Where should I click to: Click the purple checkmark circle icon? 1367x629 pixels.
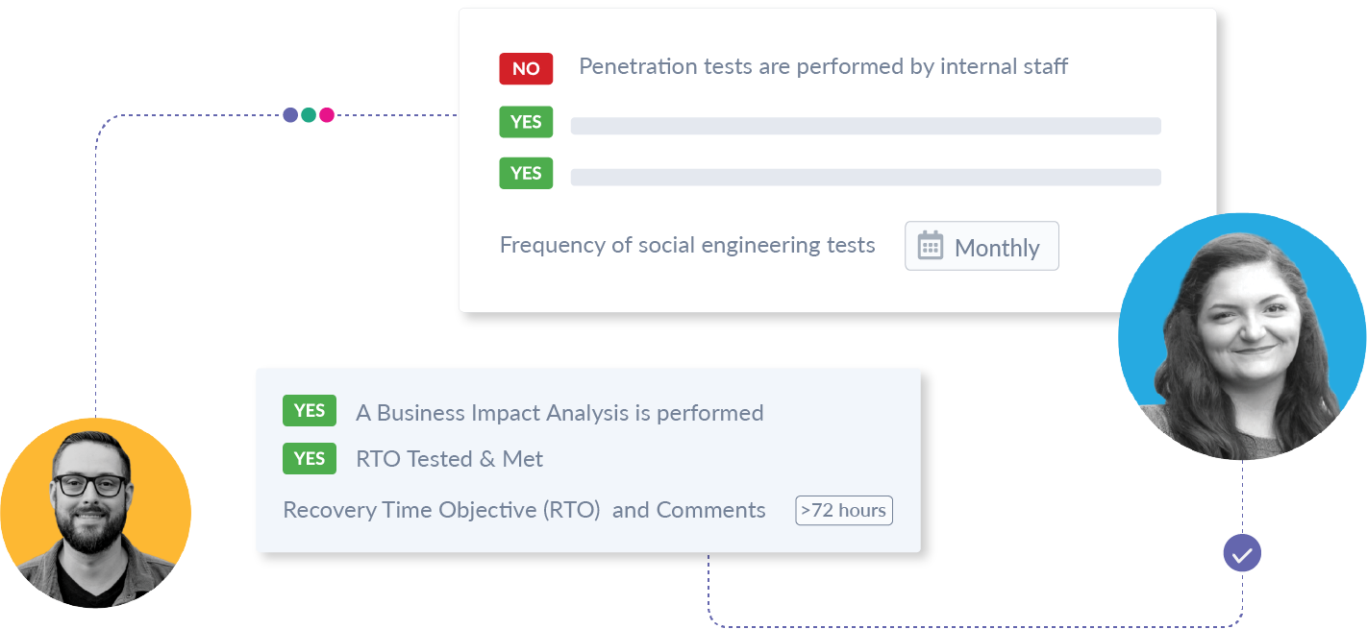[x=1242, y=553]
